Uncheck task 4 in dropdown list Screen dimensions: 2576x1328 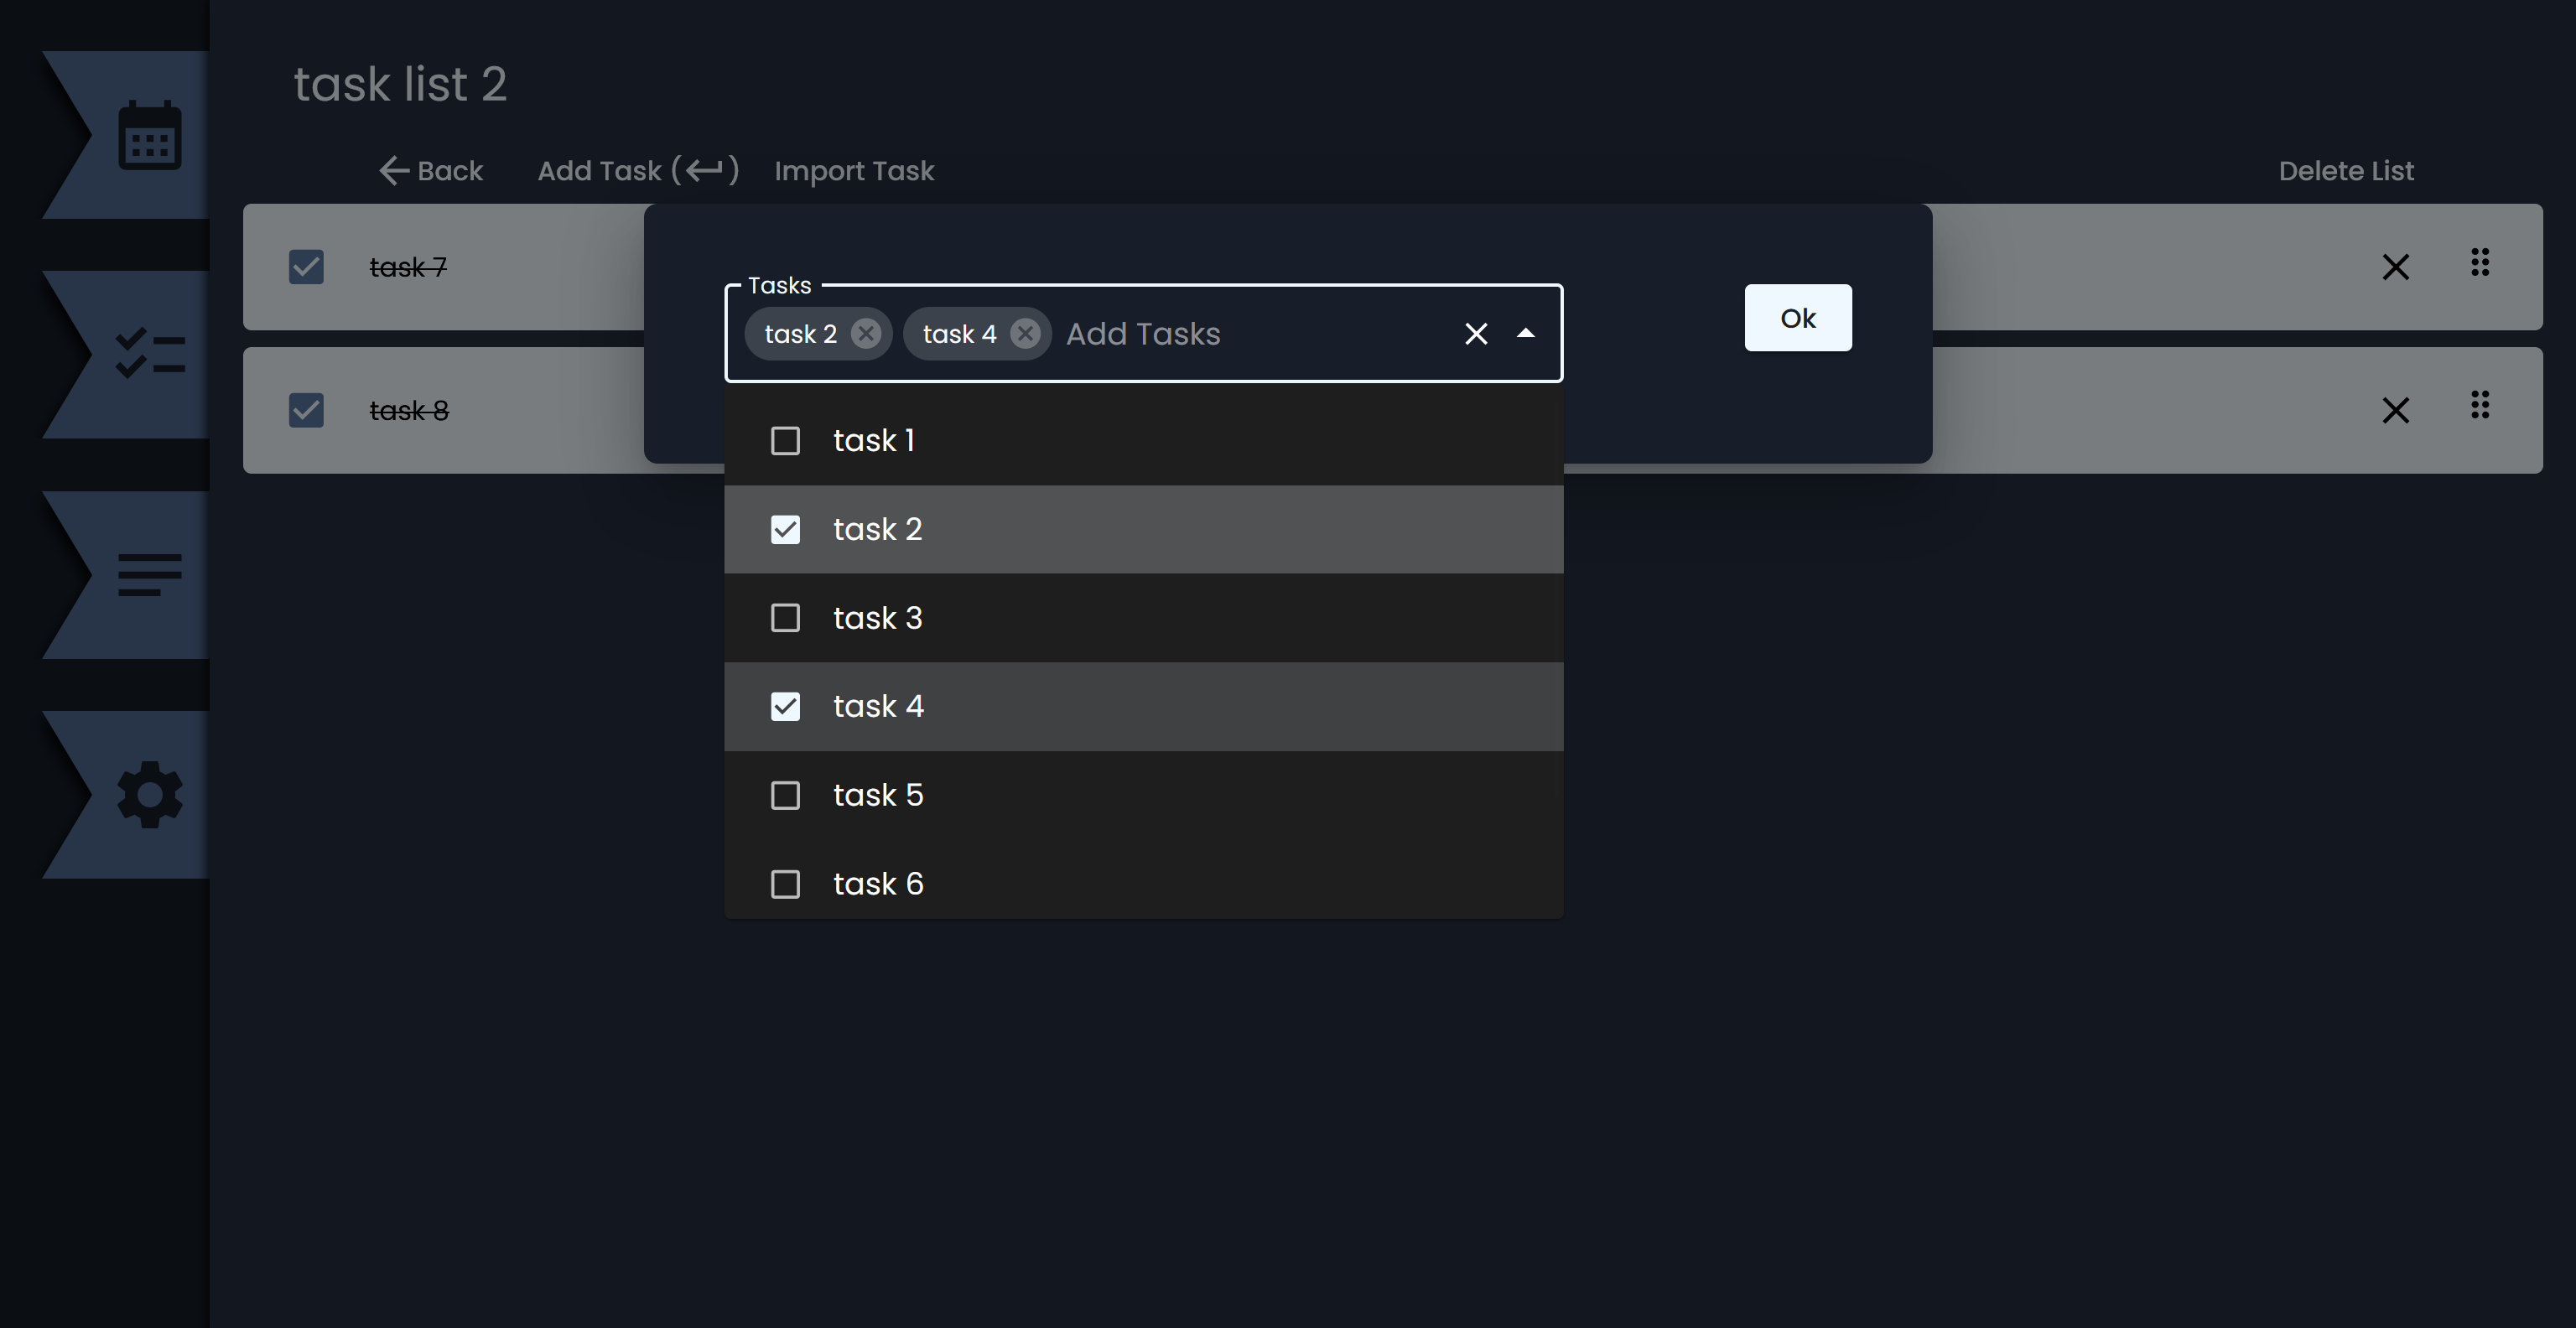tap(785, 707)
